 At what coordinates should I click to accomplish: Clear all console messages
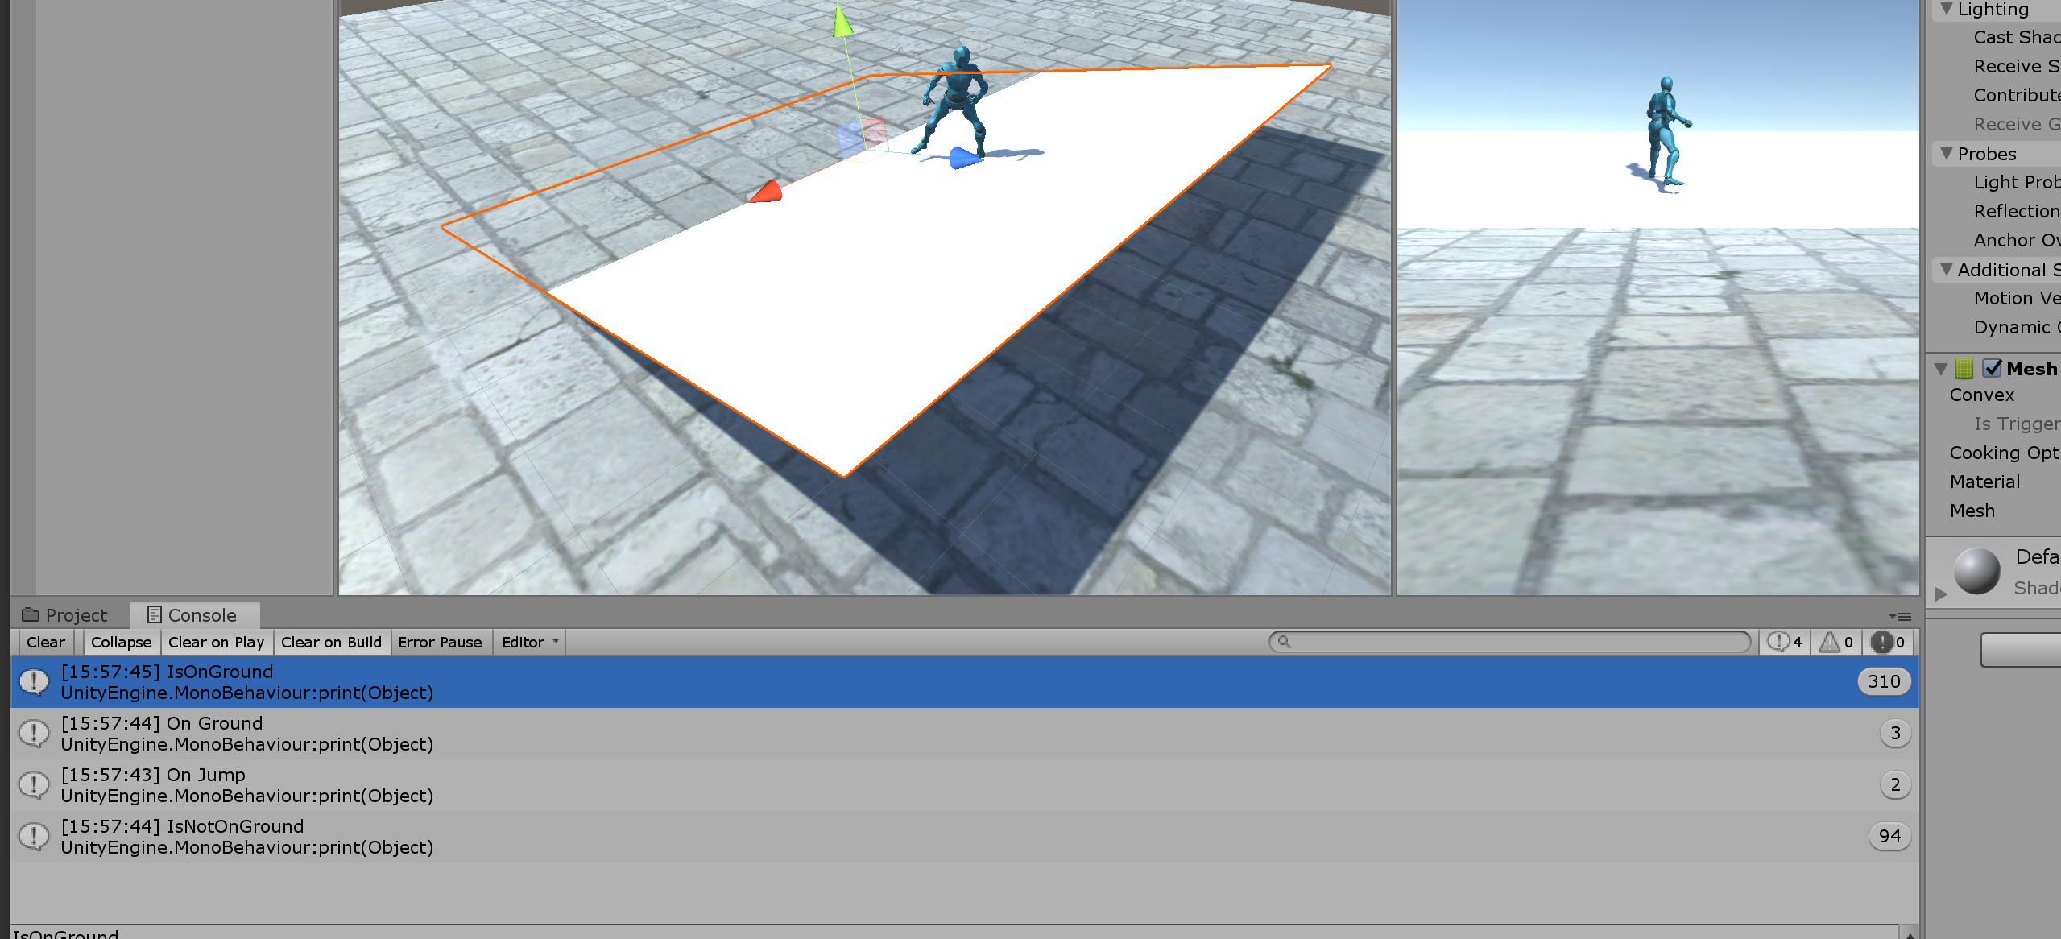pyautogui.click(x=45, y=642)
